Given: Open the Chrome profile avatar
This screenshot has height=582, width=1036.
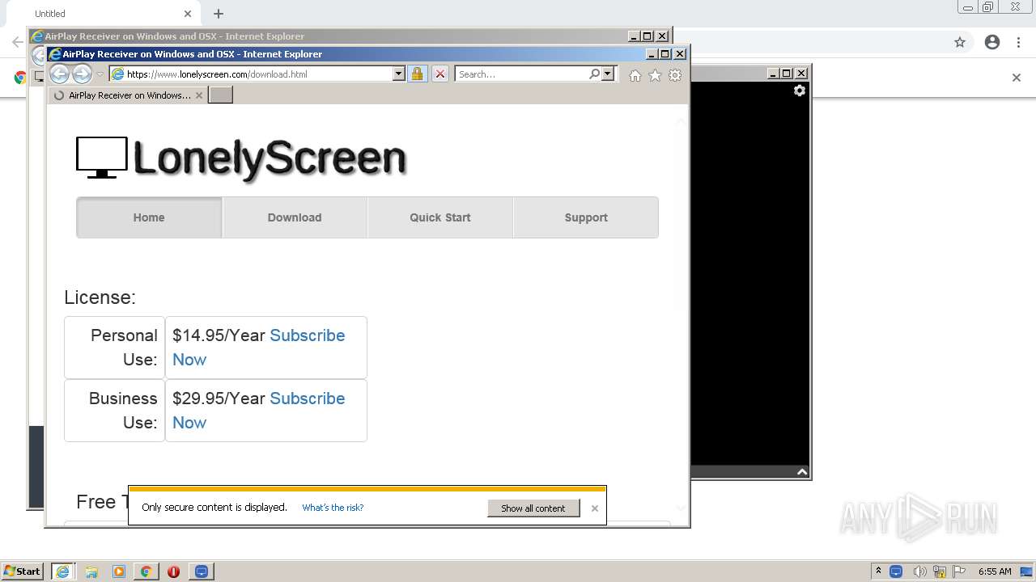Looking at the screenshot, I should tap(992, 42).
